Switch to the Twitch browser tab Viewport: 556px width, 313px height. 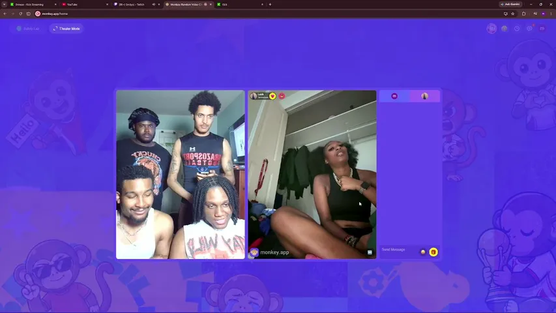click(x=136, y=5)
